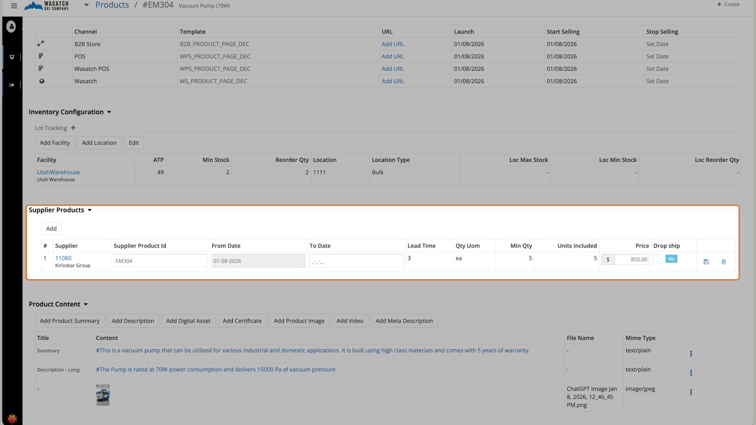
Task: Add a Lot Tracking entry with the plus icon
Action: (x=73, y=127)
